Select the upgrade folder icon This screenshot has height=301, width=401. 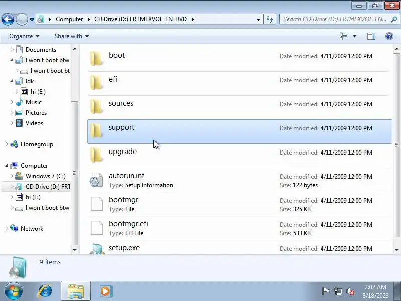96,155
